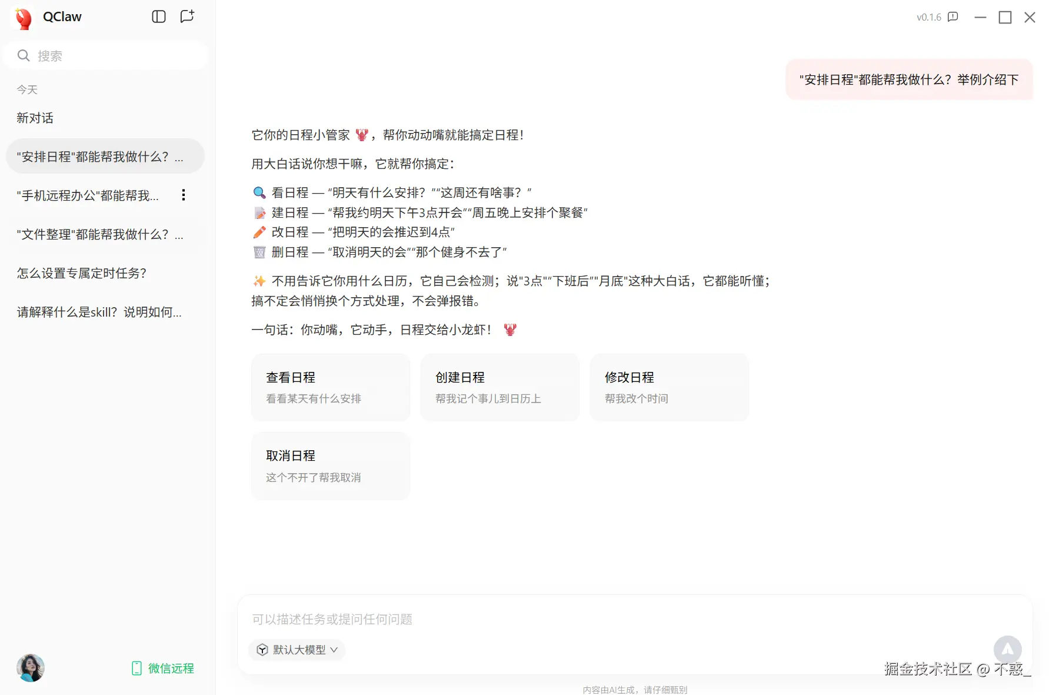
Task: Click the QClaw app title text
Action: (x=62, y=17)
